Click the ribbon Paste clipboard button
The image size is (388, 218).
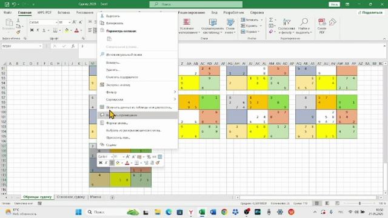pyautogui.click(x=9, y=25)
